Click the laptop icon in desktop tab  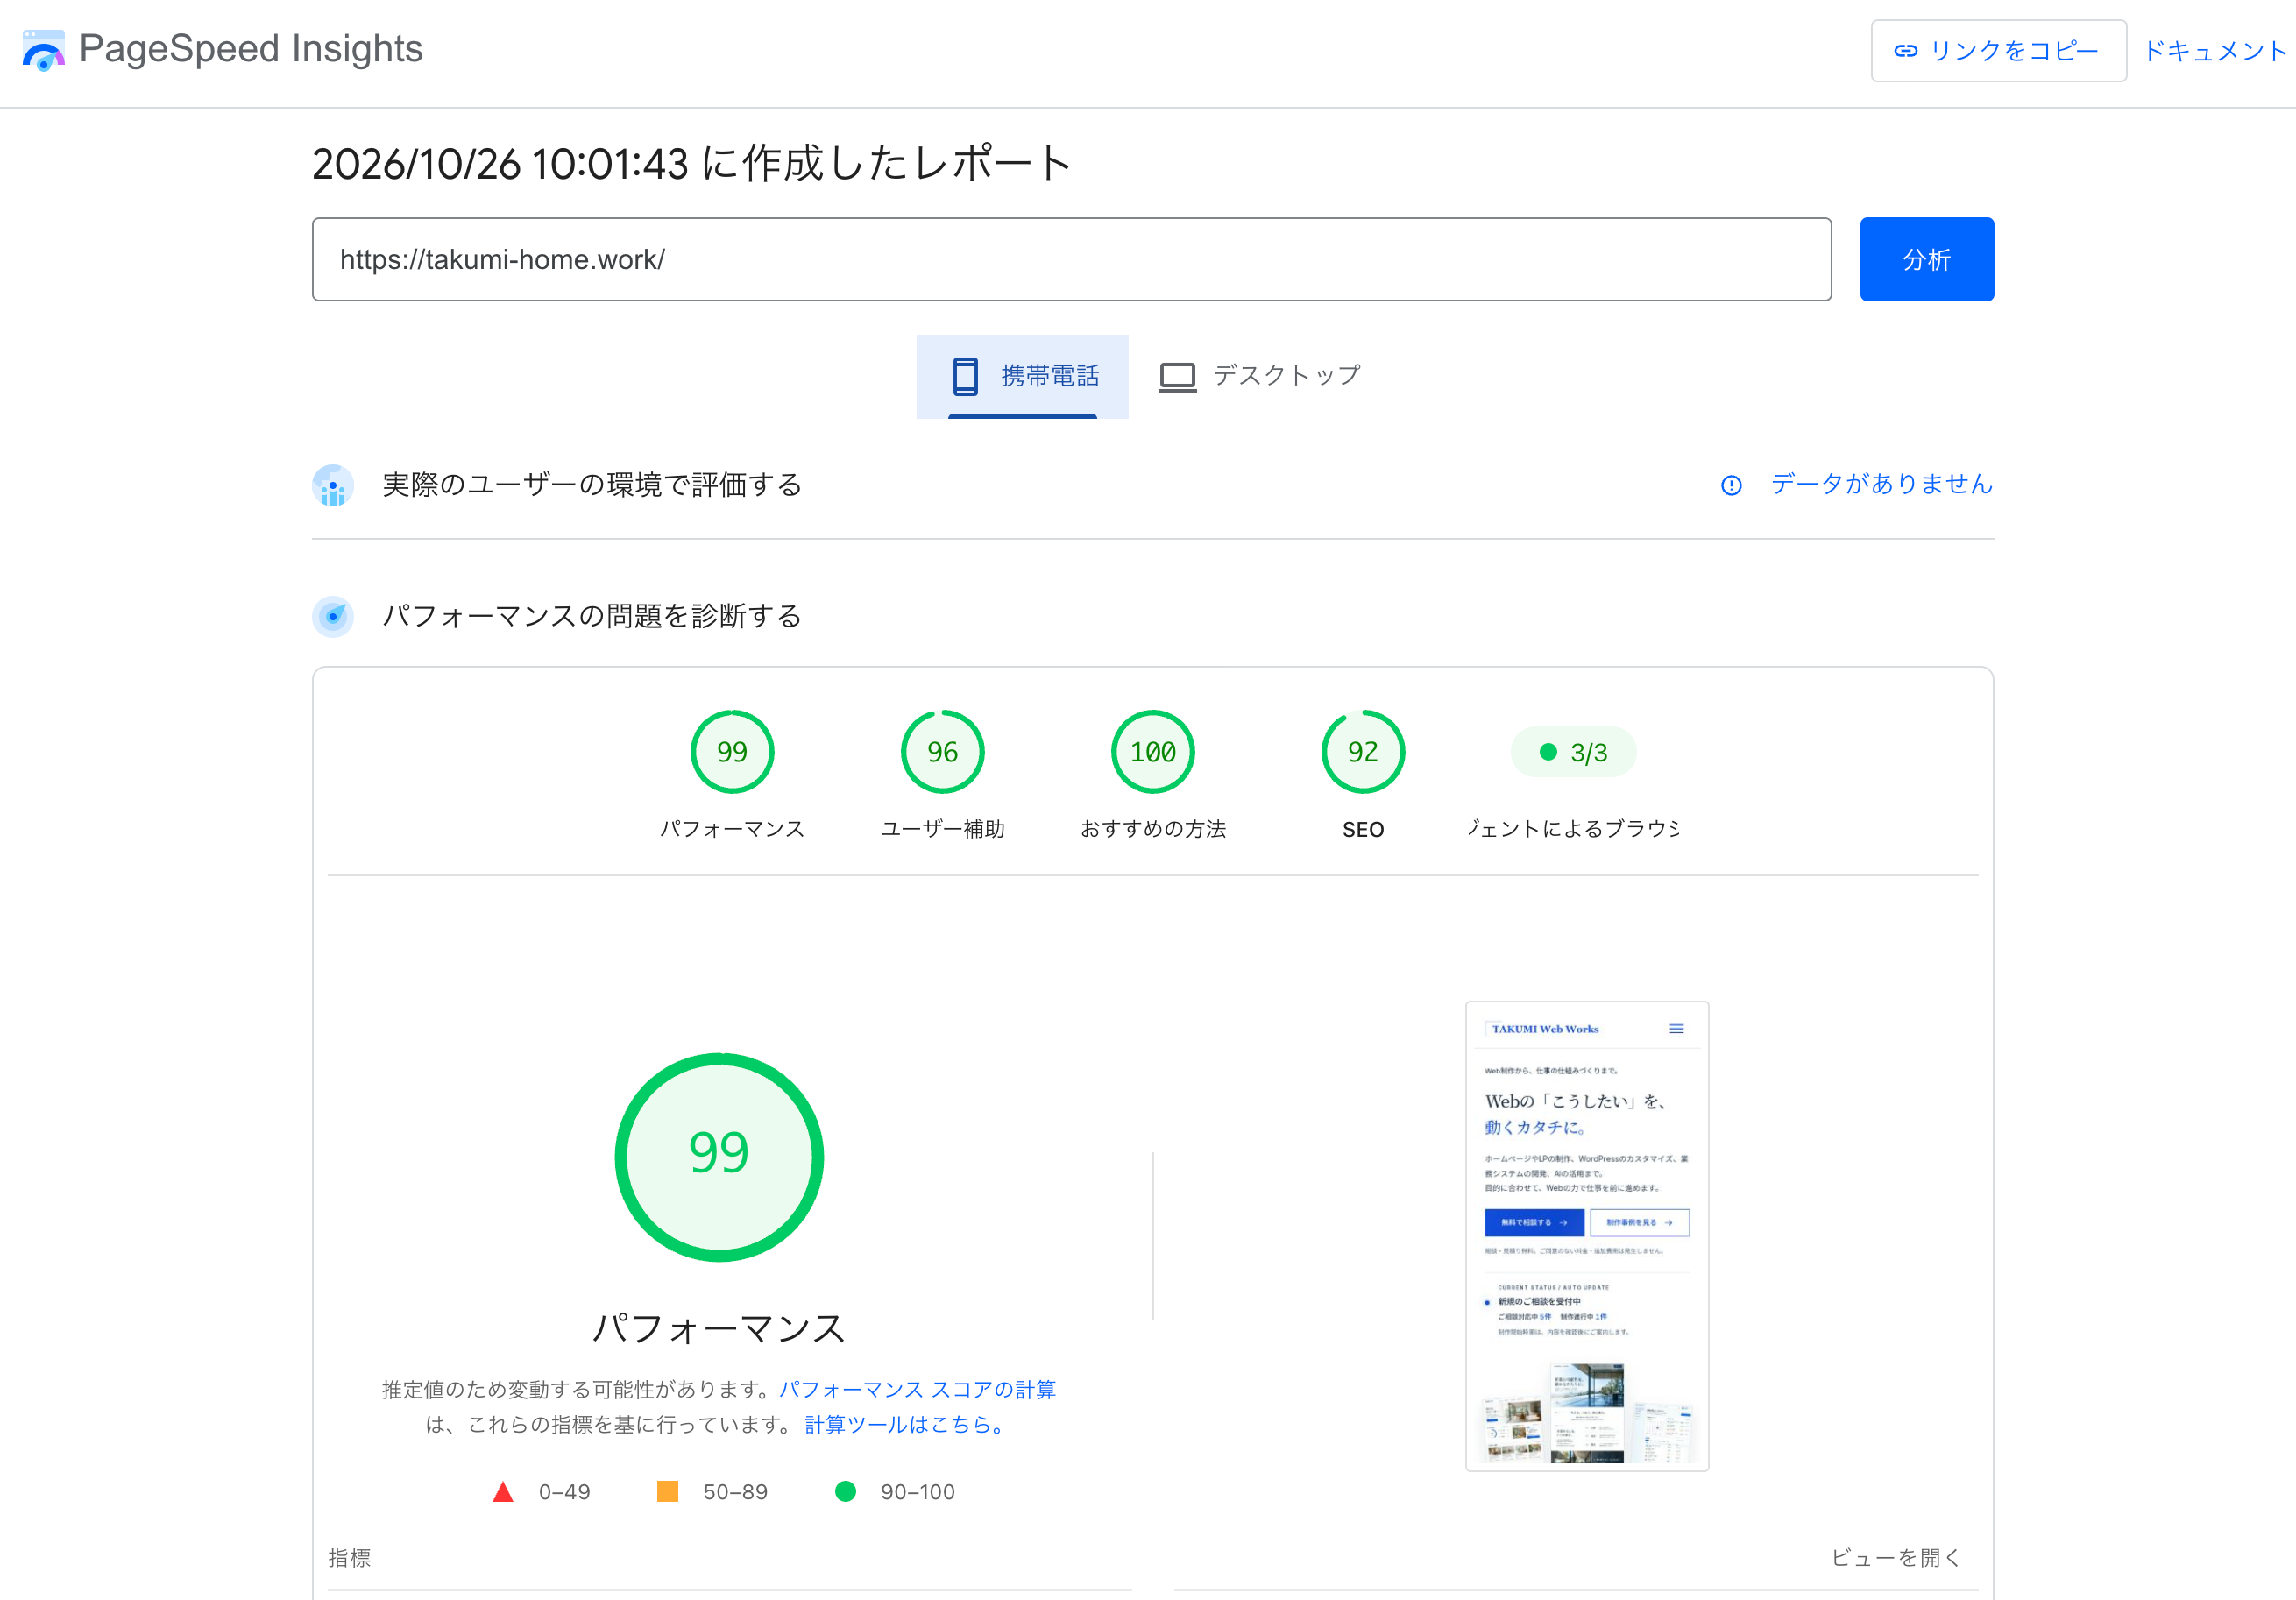1177,377
